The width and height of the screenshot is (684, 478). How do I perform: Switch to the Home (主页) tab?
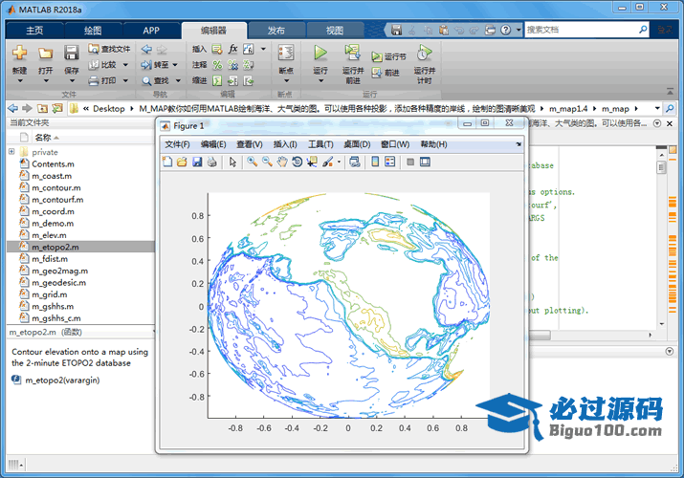[34, 30]
